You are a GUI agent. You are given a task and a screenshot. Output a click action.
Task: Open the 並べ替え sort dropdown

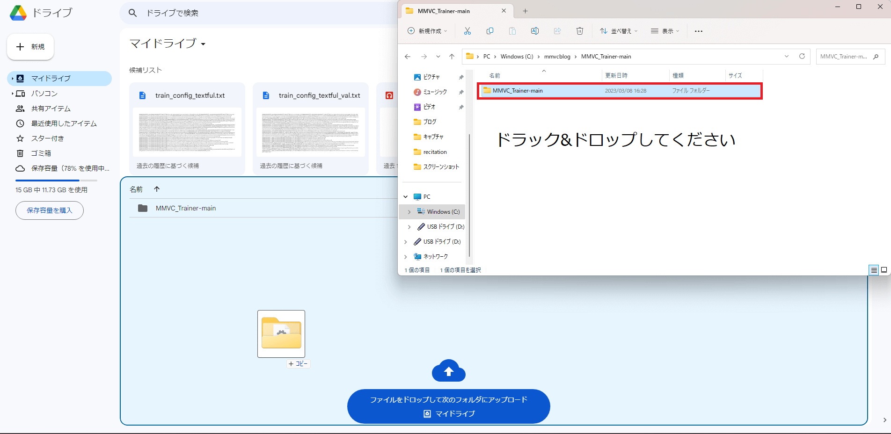click(619, 31)
